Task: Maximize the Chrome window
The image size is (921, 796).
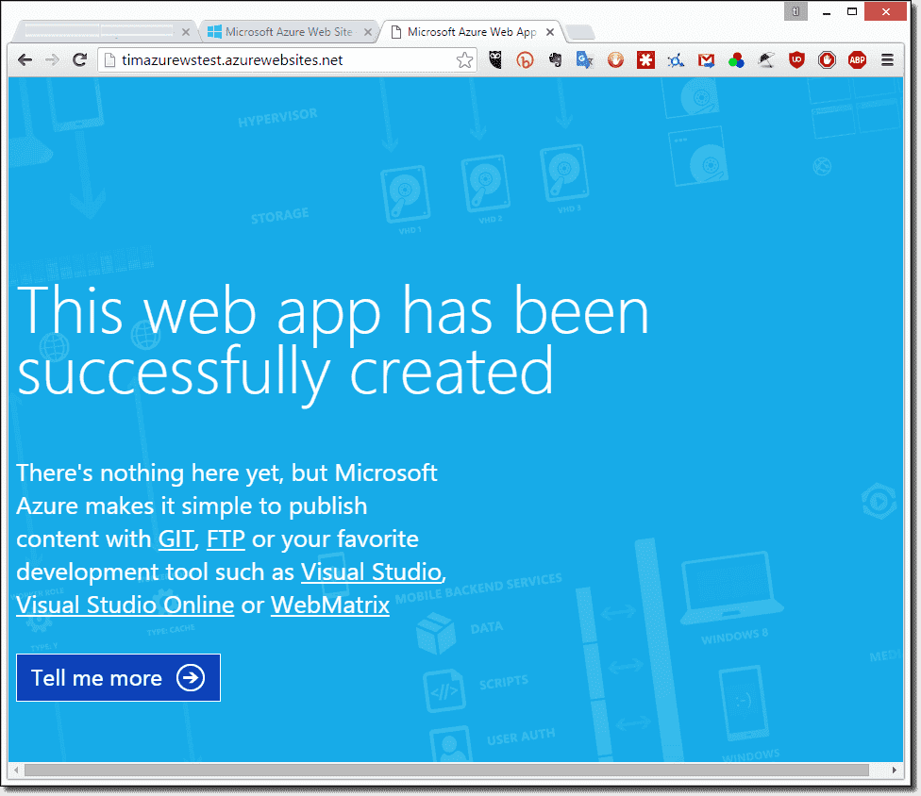Action: (852, 11)
